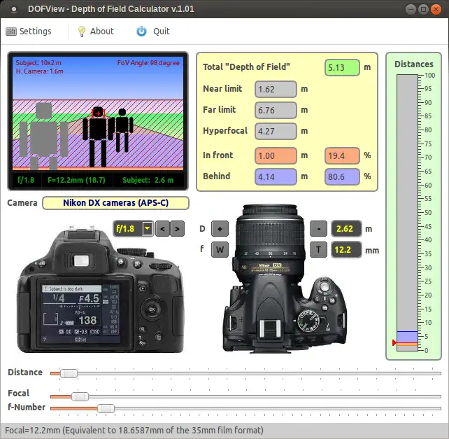This screenshot has width=449, height=439.
Task: Click the 2.62 distance value field
Action: point(346,229)
